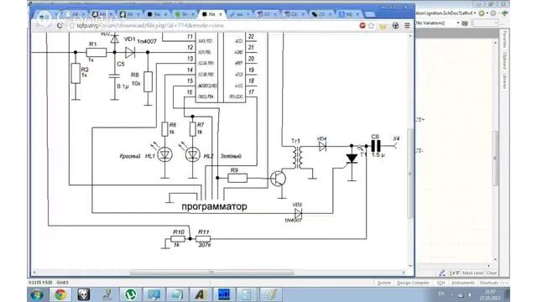Open the Instruments panel menu
This screenshot has height=302, width=537.
[x=463, y=283]
